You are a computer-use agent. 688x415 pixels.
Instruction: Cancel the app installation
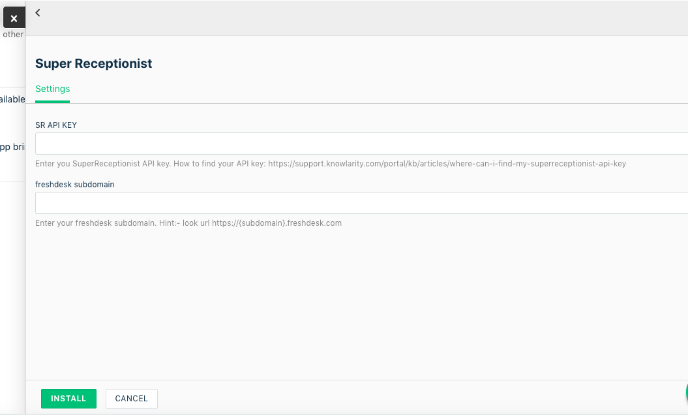point(131,399)
